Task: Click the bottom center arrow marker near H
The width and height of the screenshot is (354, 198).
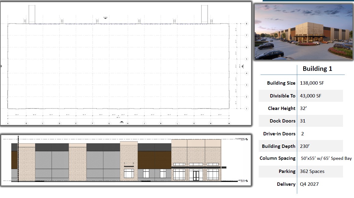Action: pyautogui.click(x=122, y=122)
